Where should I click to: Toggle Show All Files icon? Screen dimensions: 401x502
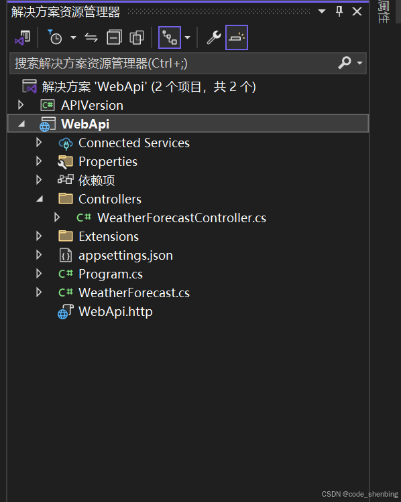click(x=137, y=37)
